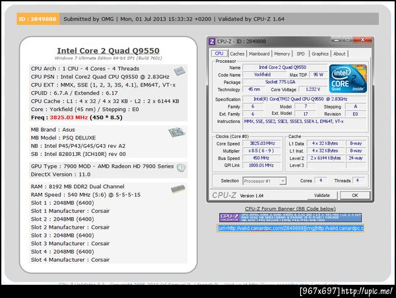Open the Mainboard tab
The height and width of the screenshot is (298, 396).
259,54
